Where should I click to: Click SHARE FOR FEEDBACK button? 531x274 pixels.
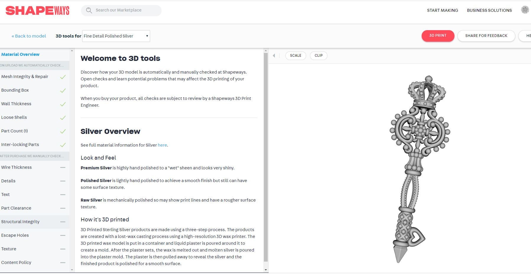pyautogui.click(x=486, y=36)
